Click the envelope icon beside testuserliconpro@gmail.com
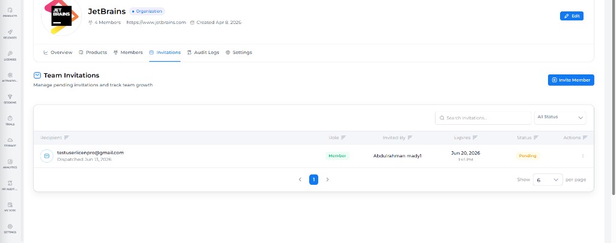The width and height of the screenshot is (616, 243). point(47,156)
